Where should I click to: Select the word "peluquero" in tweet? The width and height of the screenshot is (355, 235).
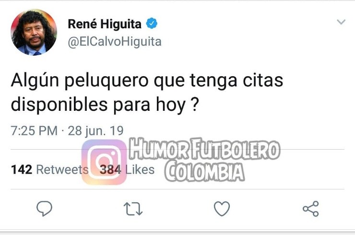click(x=106, y=81)
